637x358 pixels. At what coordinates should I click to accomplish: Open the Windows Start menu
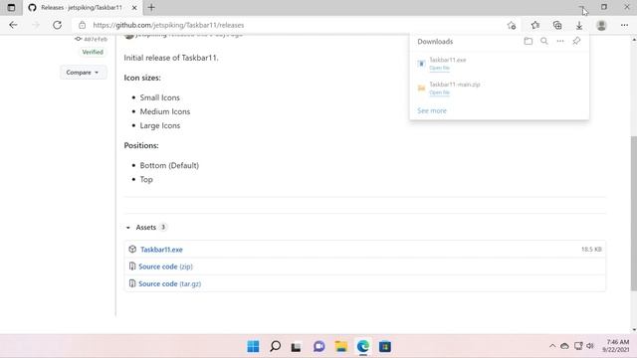(x=253, y=346)
